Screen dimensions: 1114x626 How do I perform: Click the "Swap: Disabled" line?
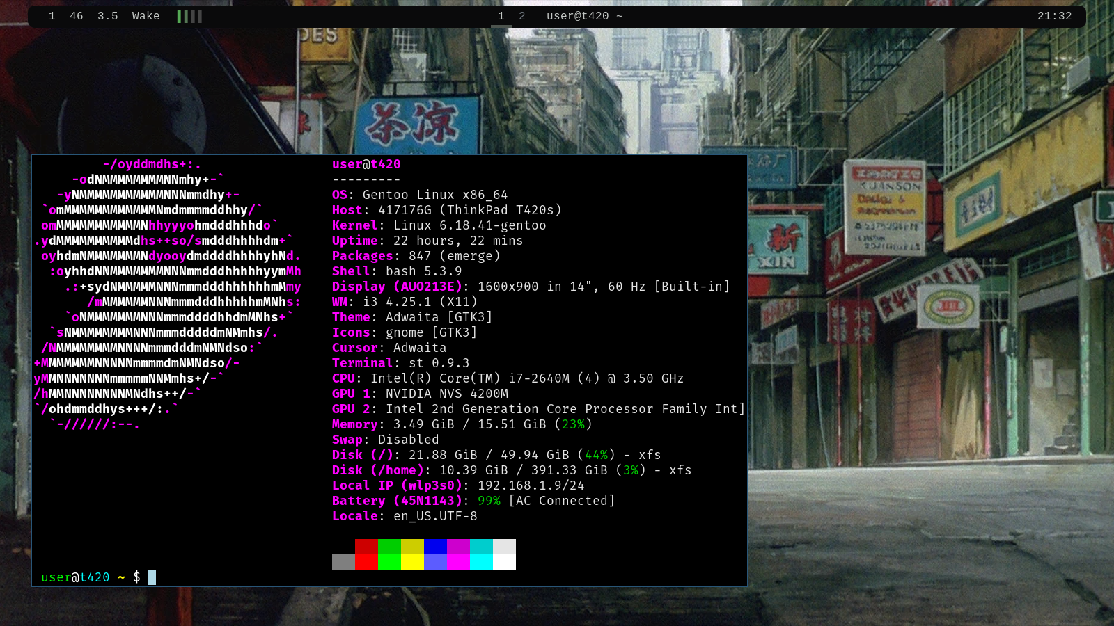tap(386, 440)
